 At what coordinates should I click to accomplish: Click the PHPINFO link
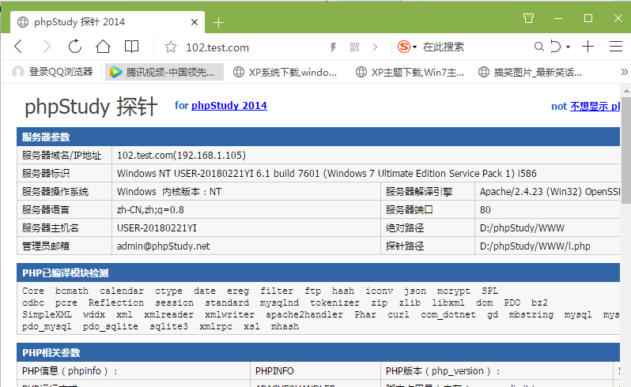tap(274, 371)
